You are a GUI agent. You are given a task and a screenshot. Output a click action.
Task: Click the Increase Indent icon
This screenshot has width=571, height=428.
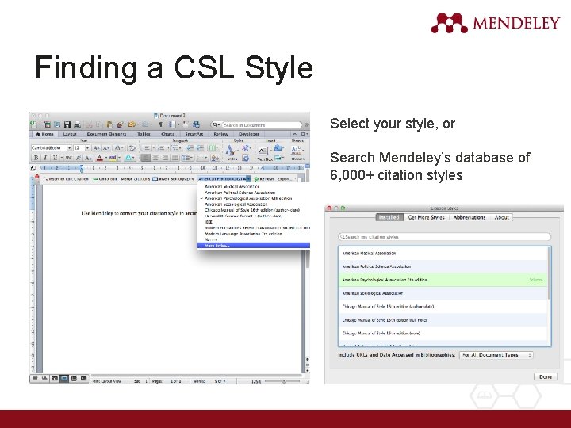201,147
